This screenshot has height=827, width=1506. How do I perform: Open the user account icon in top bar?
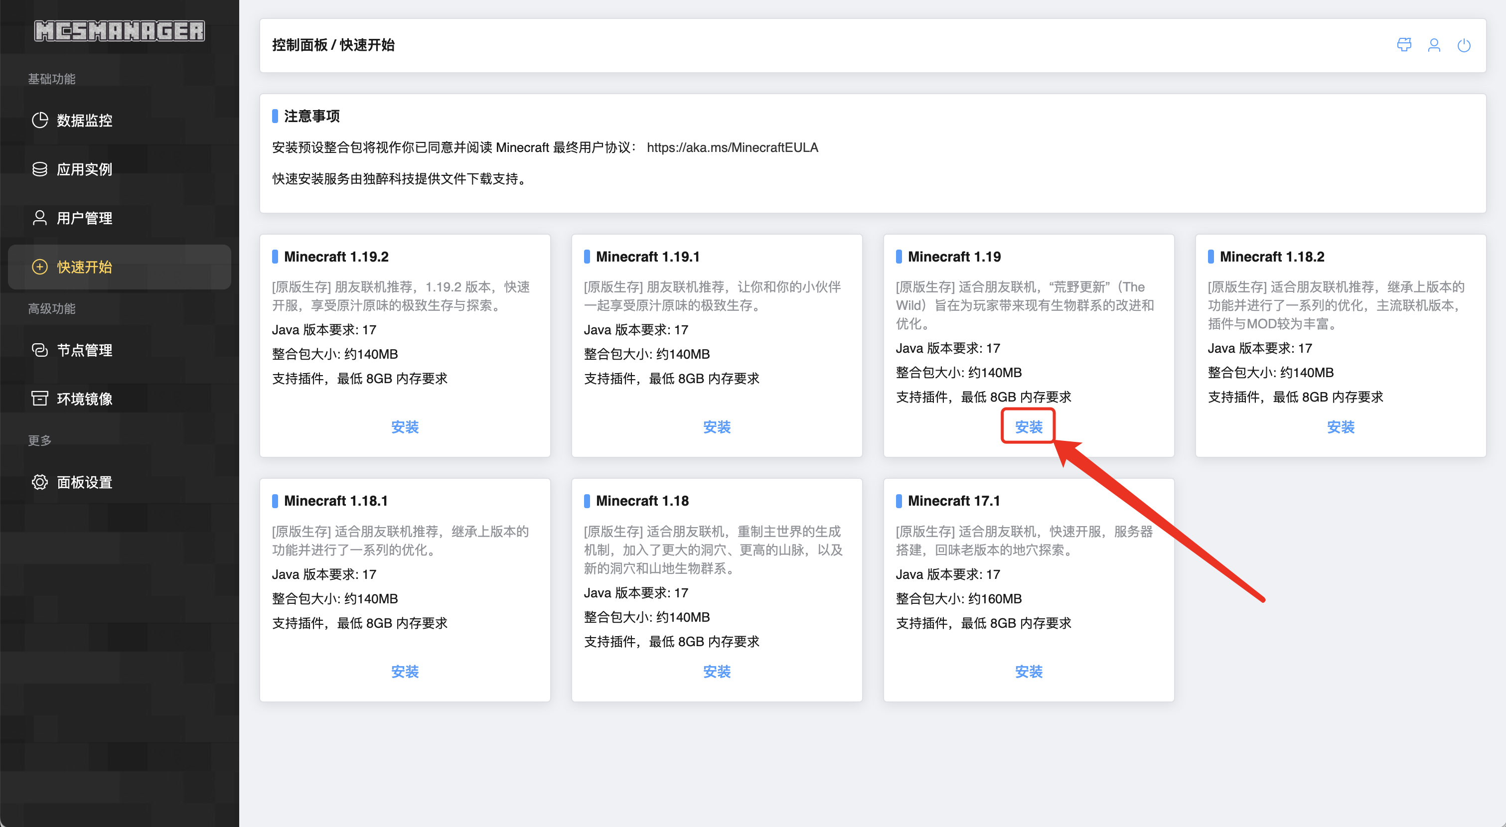tap(1434, 45)
